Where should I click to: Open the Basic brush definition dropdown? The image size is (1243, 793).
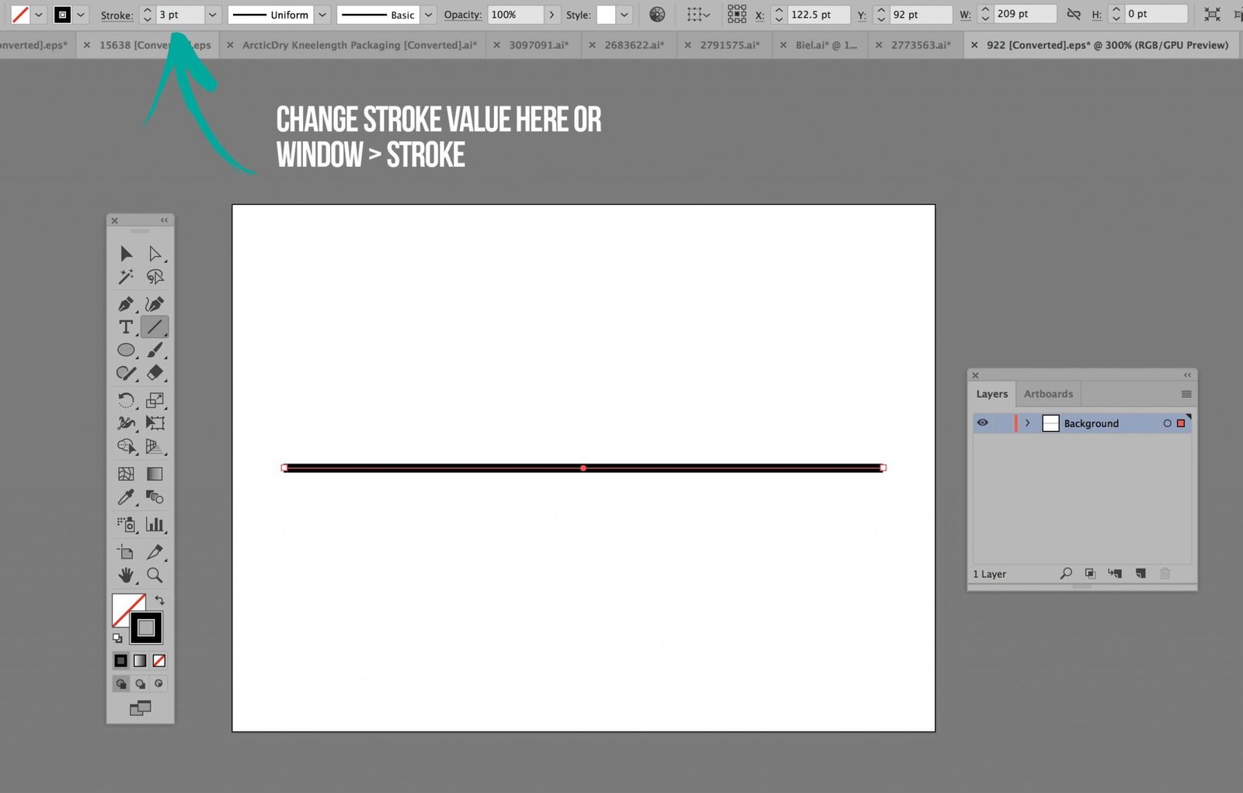pyautogui.click(x=428, y=14)
